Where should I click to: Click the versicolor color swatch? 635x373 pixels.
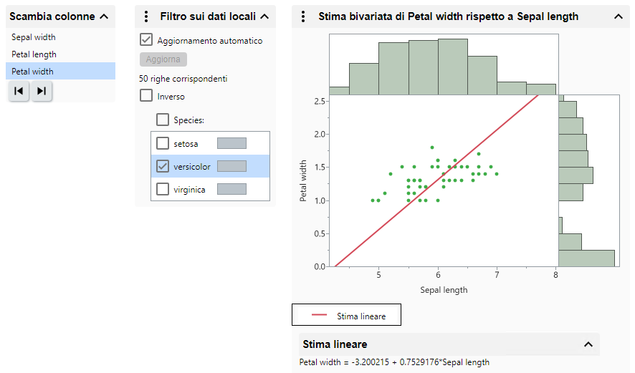(231, 166)
